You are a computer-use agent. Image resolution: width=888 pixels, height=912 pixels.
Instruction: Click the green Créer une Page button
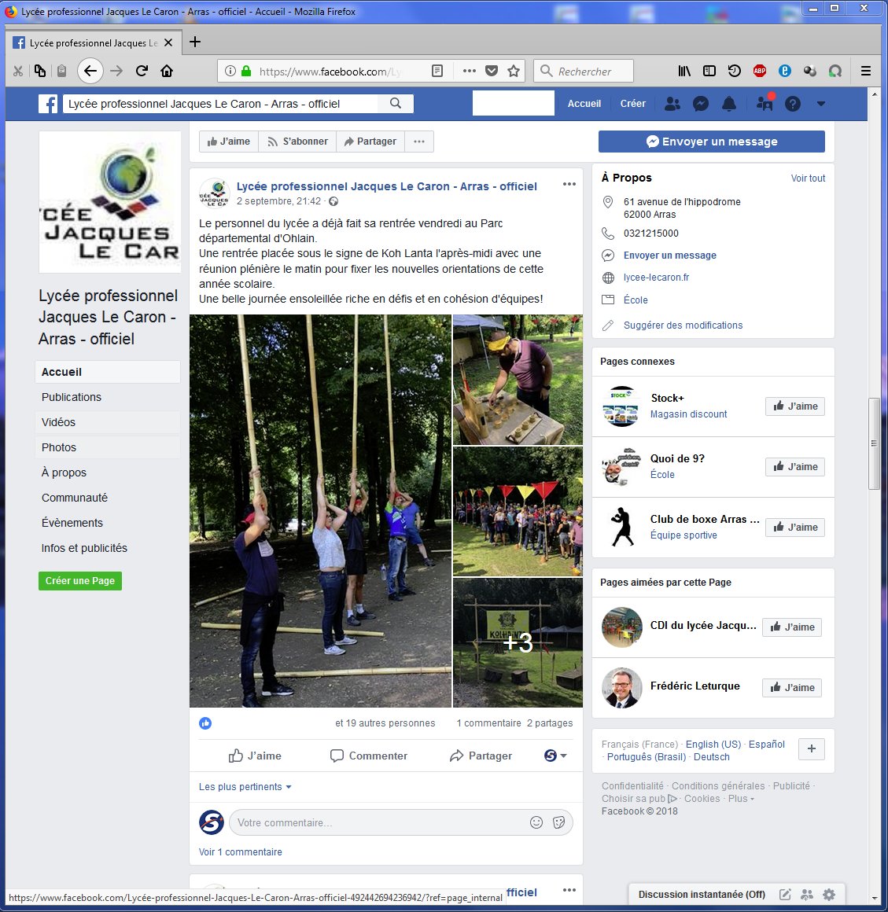point(80,580)
